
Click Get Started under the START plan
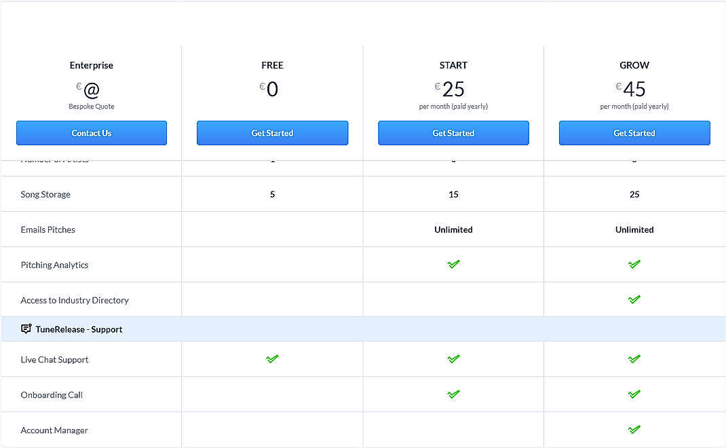[453, 133]
